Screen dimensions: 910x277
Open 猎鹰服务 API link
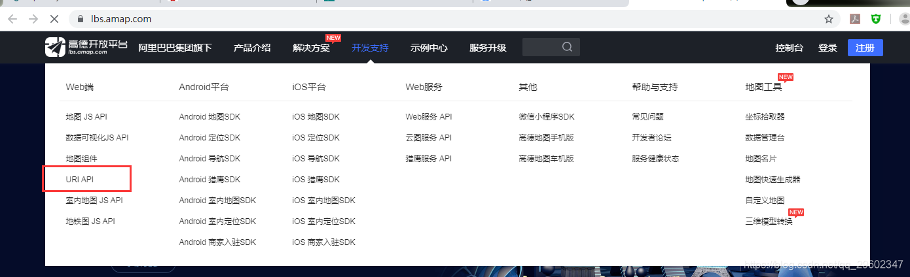point(429,159)
